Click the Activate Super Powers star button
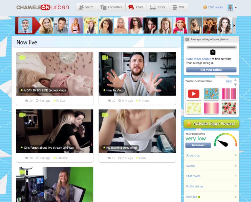Screen dimensions: 251x202 (x=211, y=124)
